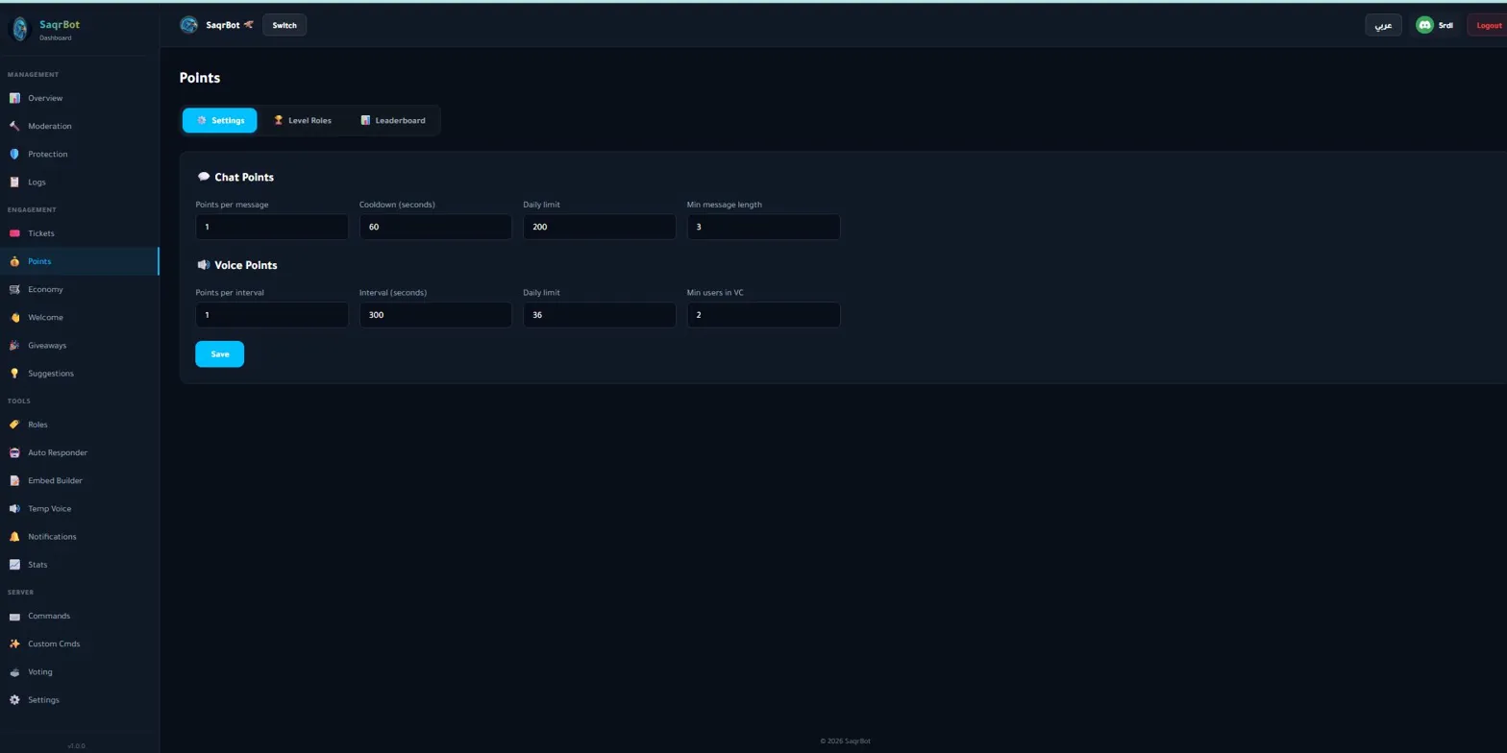Viewport: 1507px width, 753px height.
Task: Open the Giveaways menu item label
Action: pyautogui.click(x=47, y=345)
